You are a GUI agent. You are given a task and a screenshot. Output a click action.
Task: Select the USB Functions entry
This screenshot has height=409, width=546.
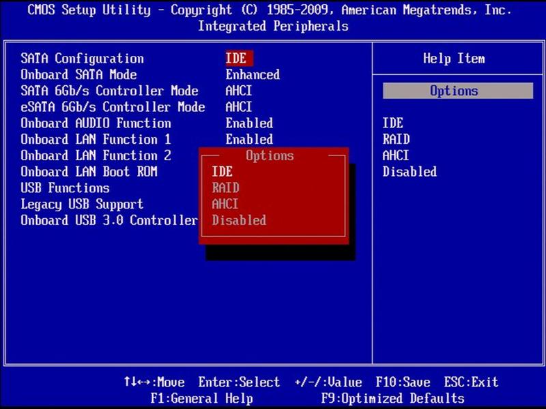pos(68,188)
